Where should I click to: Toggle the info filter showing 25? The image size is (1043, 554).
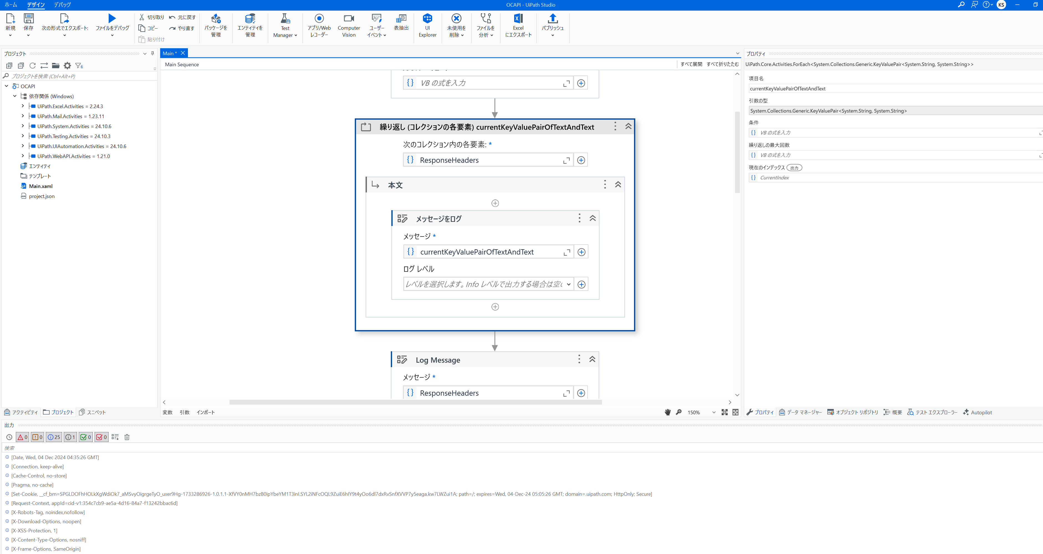tap(54, 437)
